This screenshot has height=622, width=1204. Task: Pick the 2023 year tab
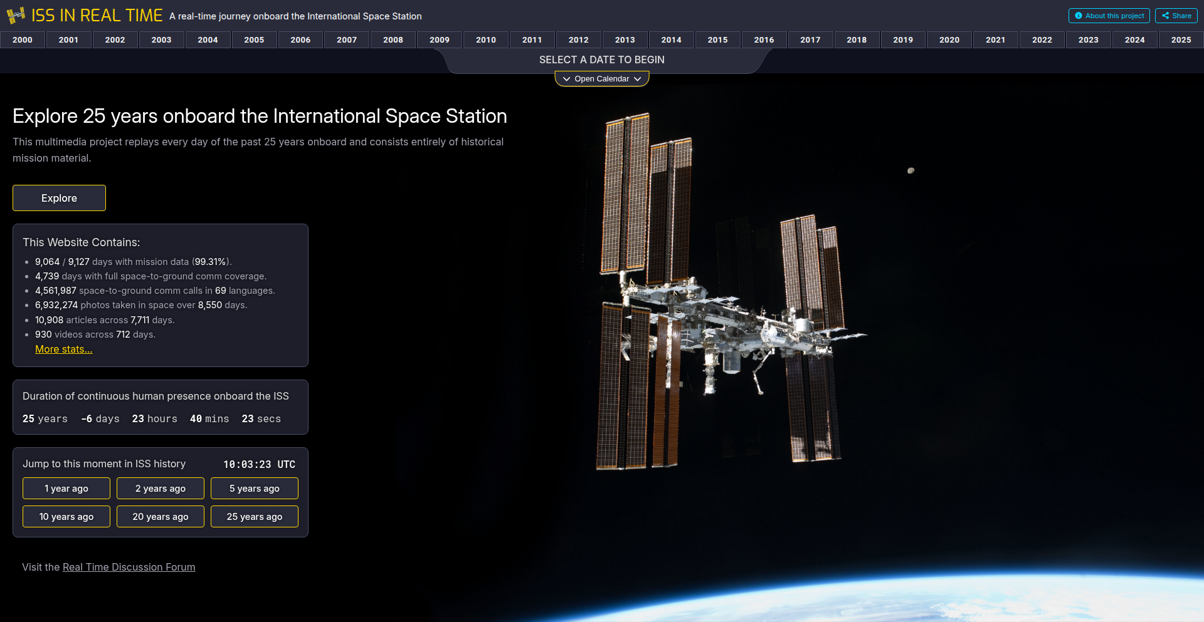tap(1089, 39)
